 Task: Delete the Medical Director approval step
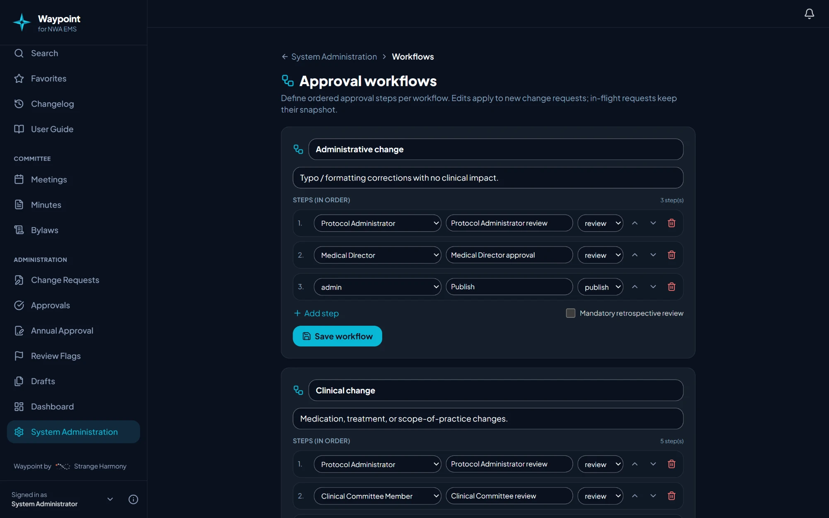point(671,255)
